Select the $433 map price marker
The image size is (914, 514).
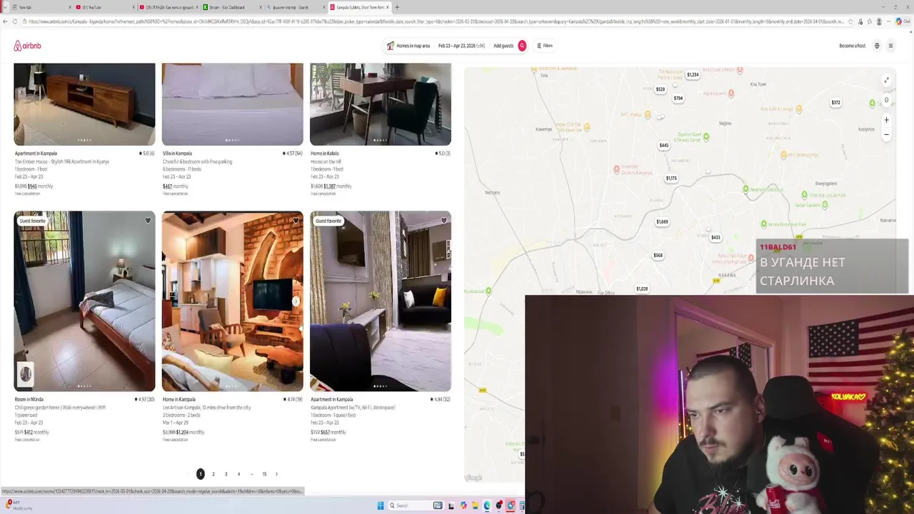point(715,238)
